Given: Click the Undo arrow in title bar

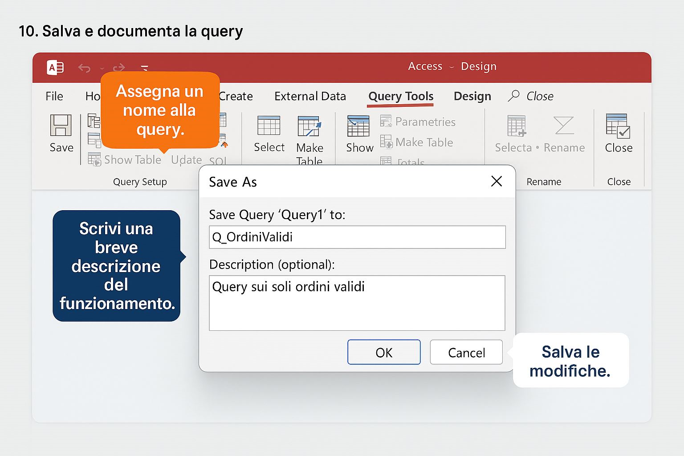Looking at the screenshot, I should pyautogui.click(x=84, y=68).
